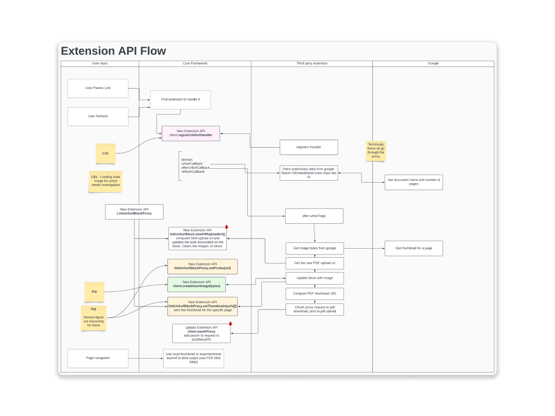This screenshot has height=416, width=555.
Task: Select the 'Compute PDF download URL' box
Action: [314, 293]
